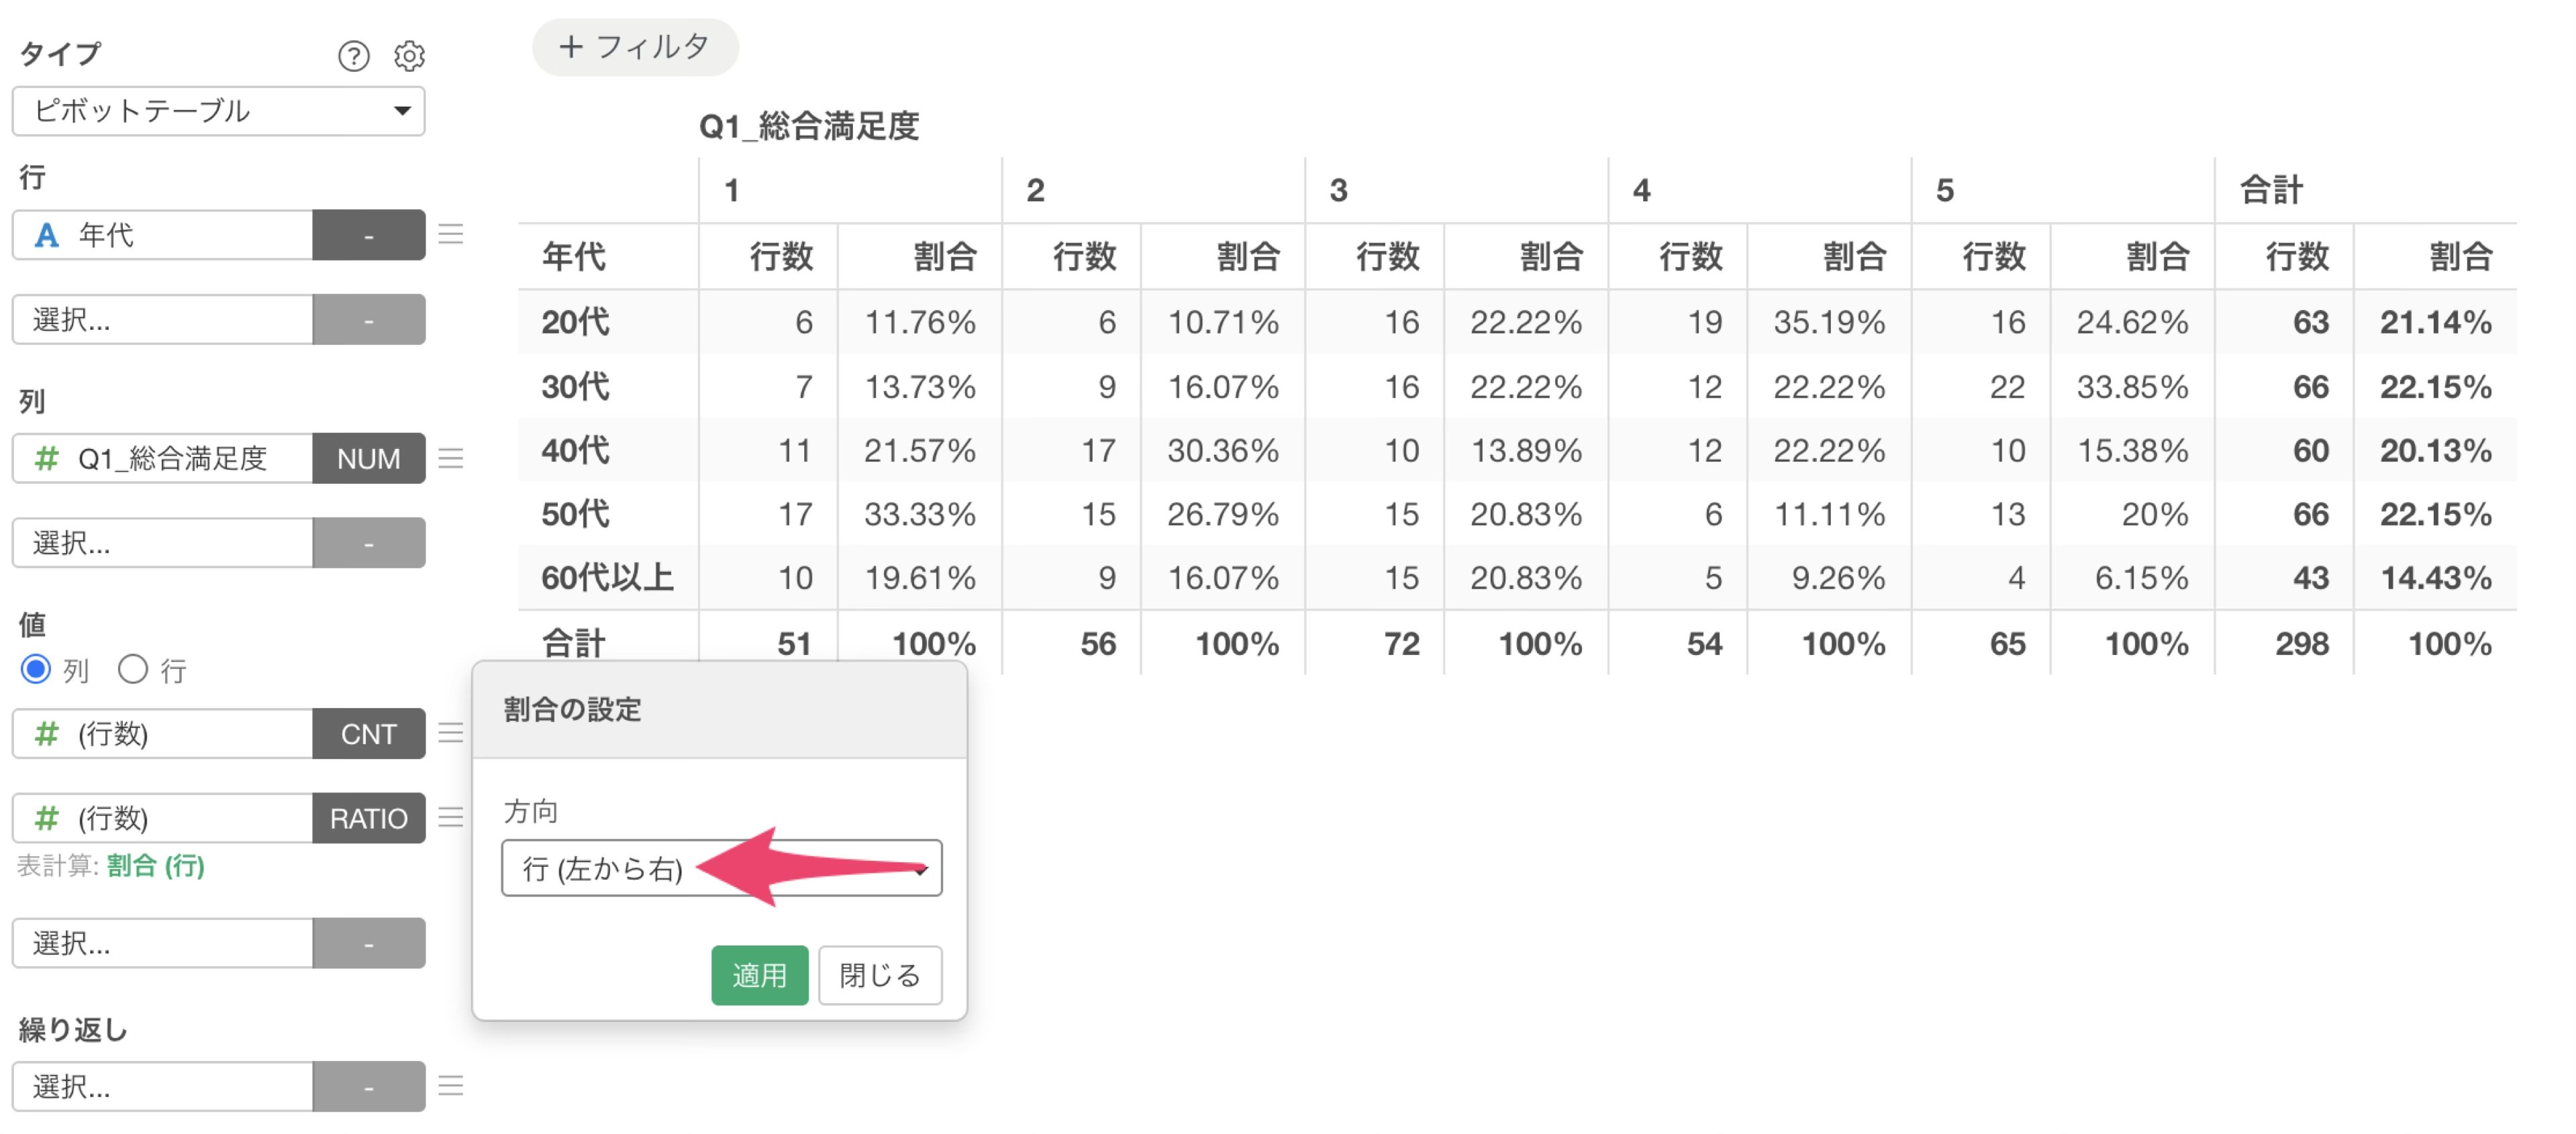Viewport: 2576px width, 1134px height.
Task: Click 年代 column header in table
Action: (x=574, y=256)
